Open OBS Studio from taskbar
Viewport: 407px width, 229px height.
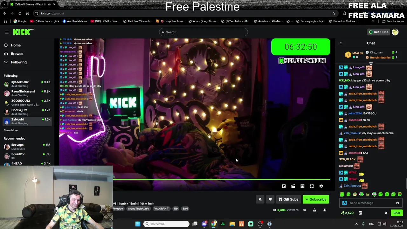[260, 224]
